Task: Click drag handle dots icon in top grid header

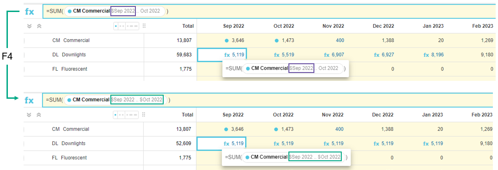Action: [144, 26]
